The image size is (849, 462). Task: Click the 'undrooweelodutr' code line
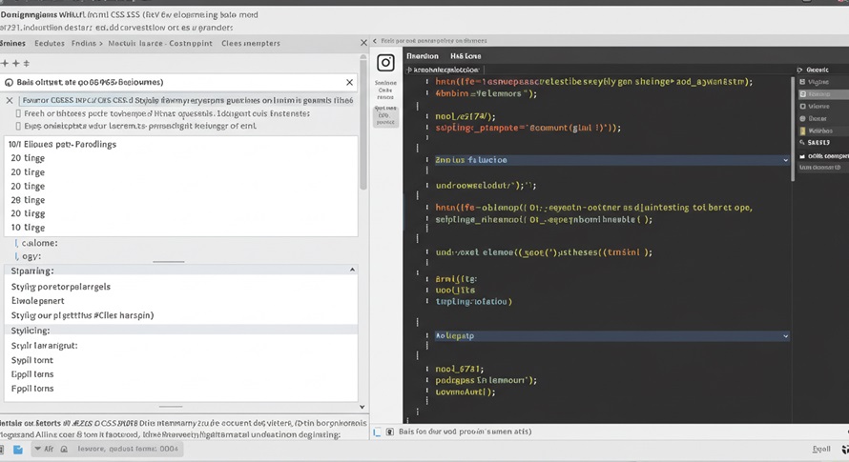click(x=486, y=186)
